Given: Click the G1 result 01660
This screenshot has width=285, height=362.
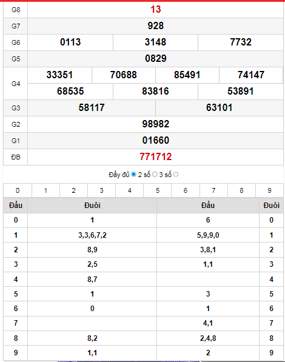Looking at the screenshot, I should pos(156,140).
